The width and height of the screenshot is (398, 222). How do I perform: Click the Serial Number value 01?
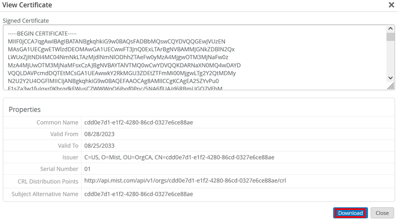point(88,169)
